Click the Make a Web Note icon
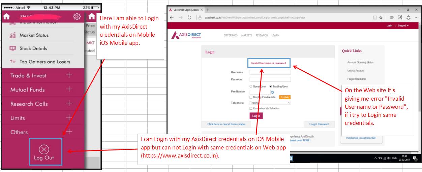The height and width of the screenshot is (172, 422). pyautogui.click(x=400, y=18)
